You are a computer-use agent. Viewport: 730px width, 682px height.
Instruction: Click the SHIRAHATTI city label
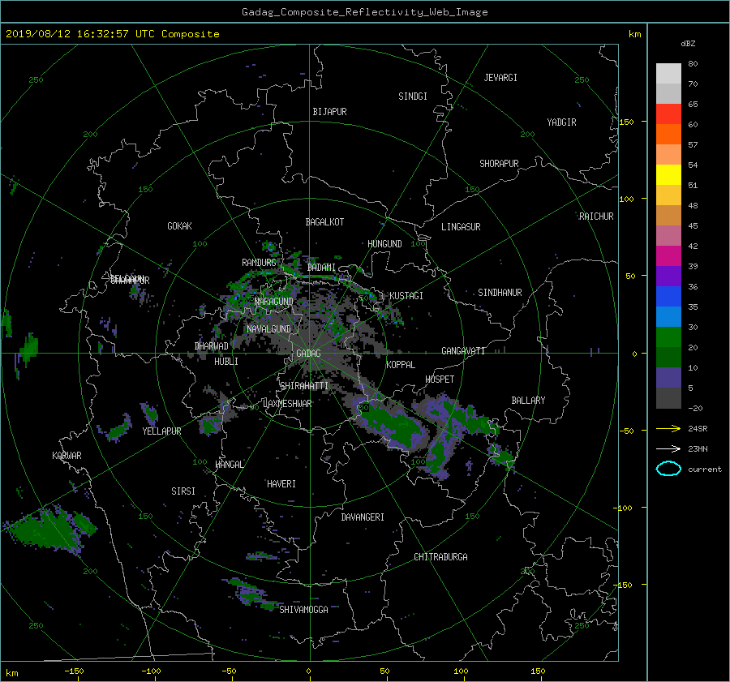(304, 386)
